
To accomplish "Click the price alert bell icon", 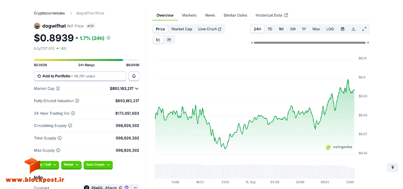I will coord(134,76).
